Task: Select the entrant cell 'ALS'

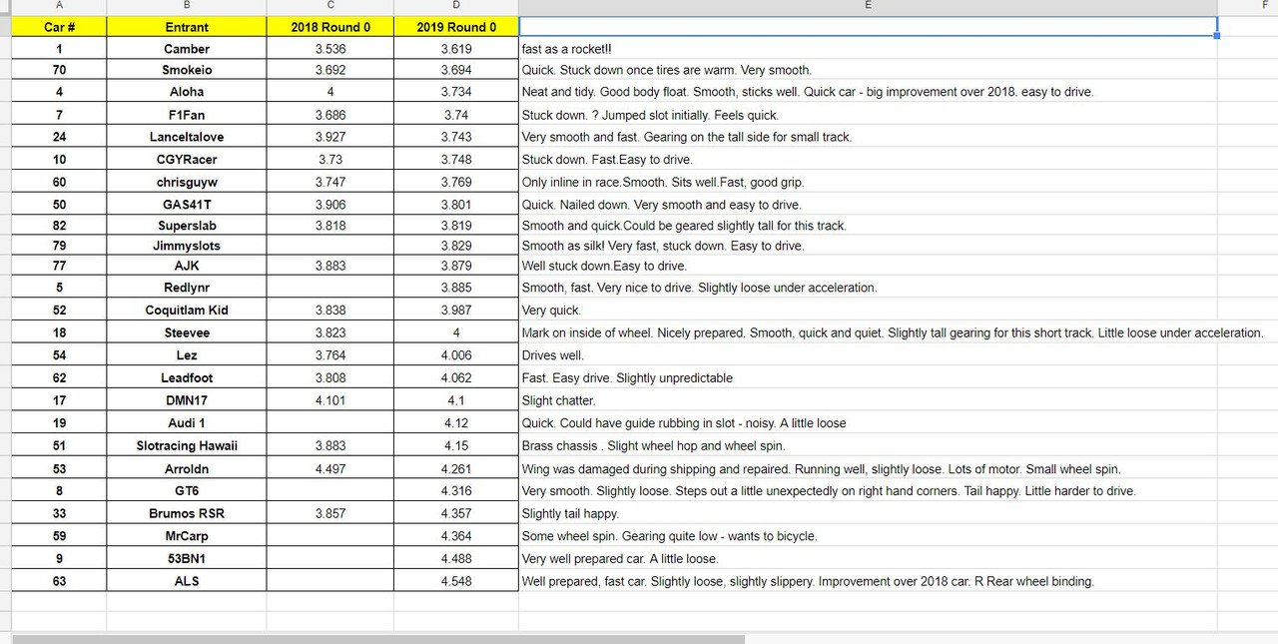Action: tap(187, 581)
